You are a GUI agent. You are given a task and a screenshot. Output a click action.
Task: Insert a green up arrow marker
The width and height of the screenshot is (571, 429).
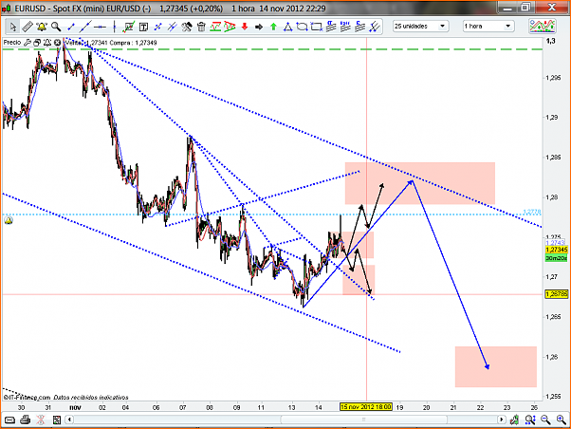(273, 27)
